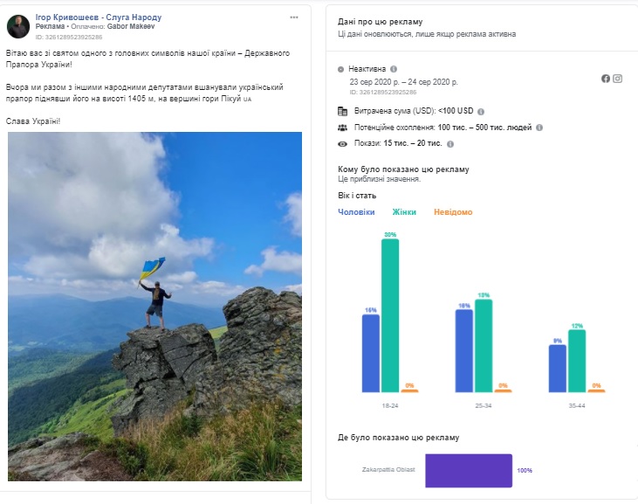Click the purple Zakarpattia Oblast bar
The height and width of the screenshot is (504, 638).
(469, 471)
